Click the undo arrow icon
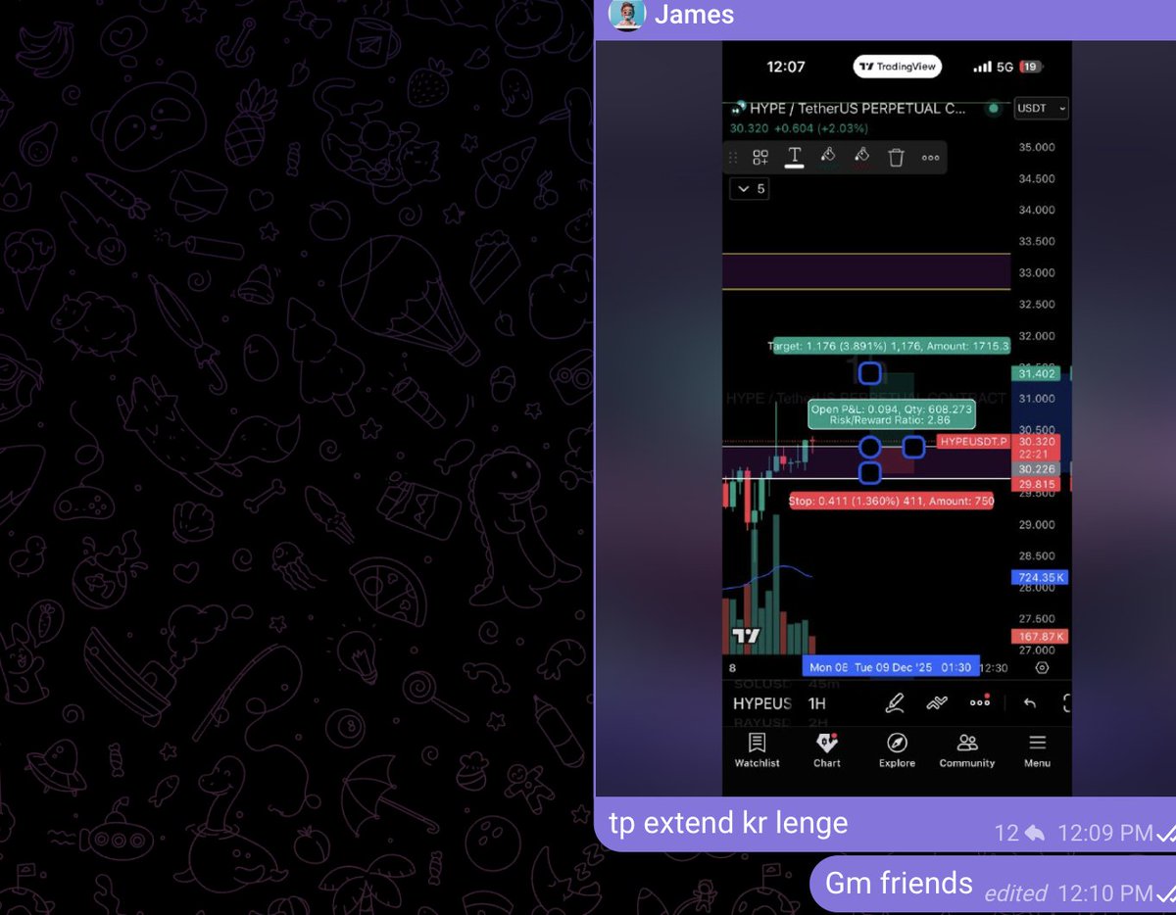 [x=1029, y=702]
